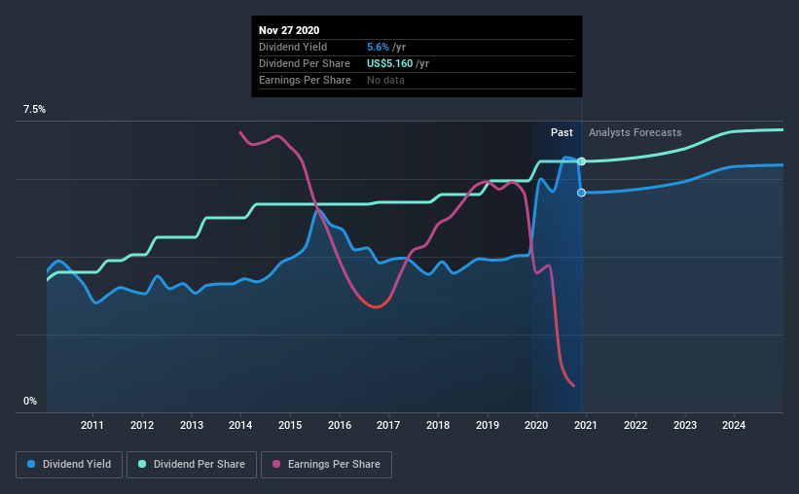The height and width of the screenshot is (494, 799).
Task: Click the 7.5% y-axis label
Action: (x=34, y=110)
